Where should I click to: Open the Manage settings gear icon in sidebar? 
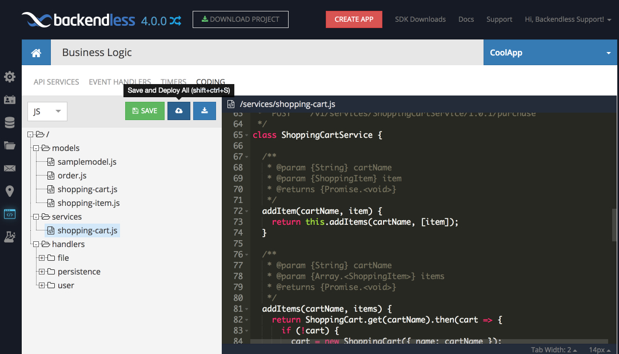click(10, 77)
